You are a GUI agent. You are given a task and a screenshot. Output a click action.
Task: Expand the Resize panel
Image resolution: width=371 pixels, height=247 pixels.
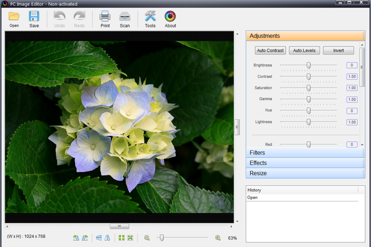pos(305,173)
